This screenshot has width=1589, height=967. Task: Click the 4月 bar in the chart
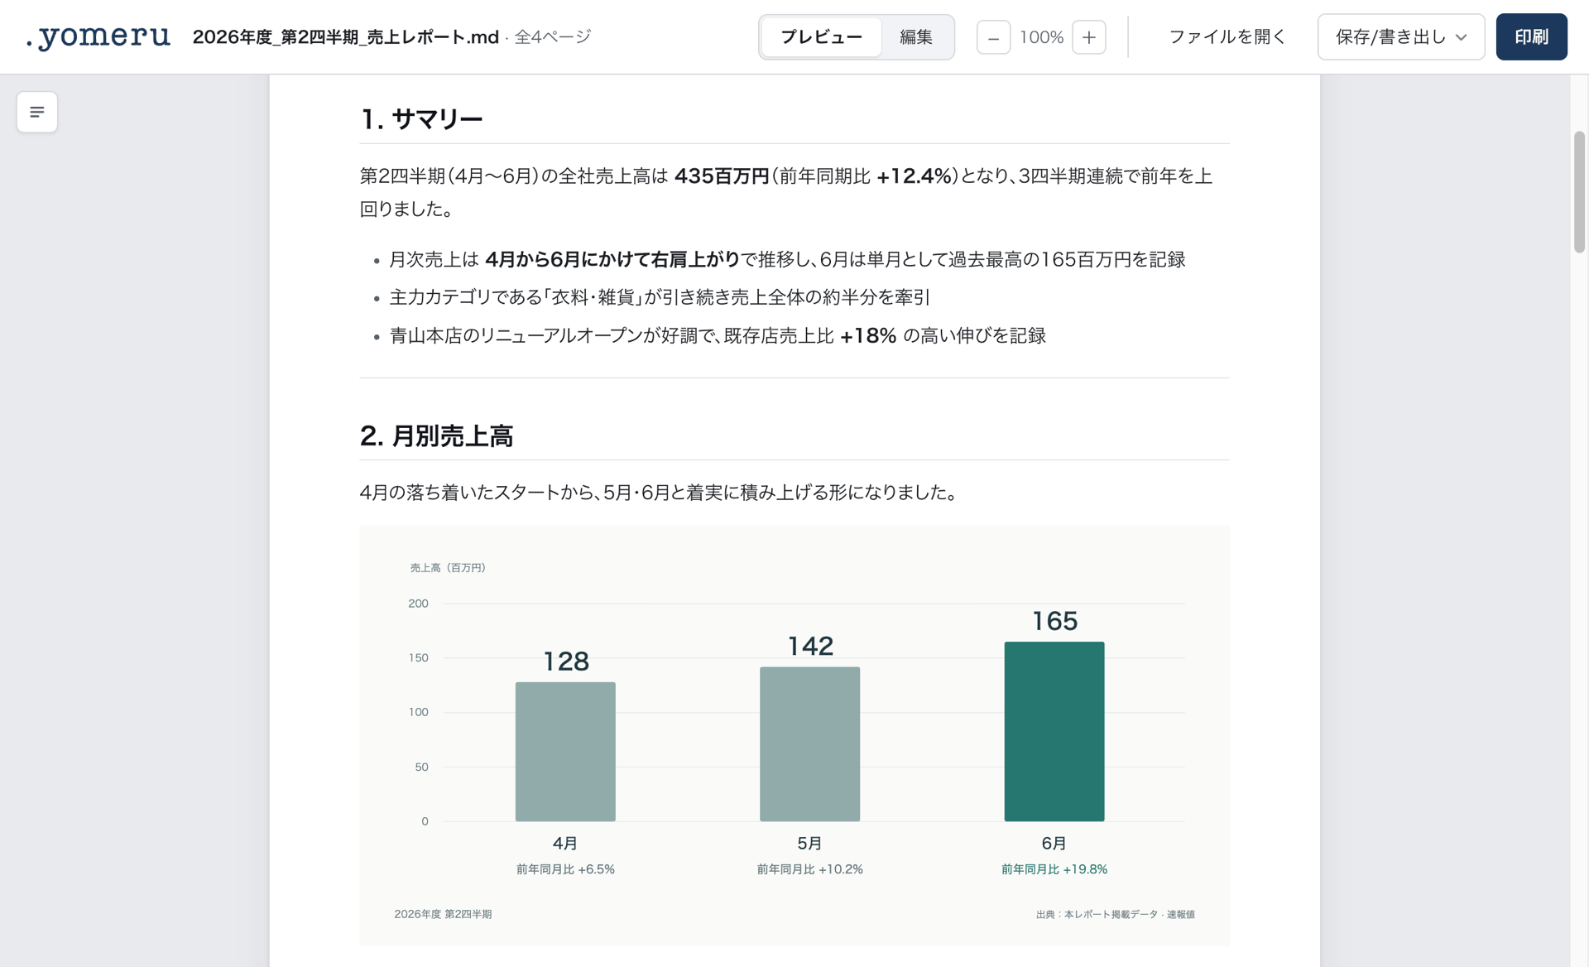click(565, 752)
